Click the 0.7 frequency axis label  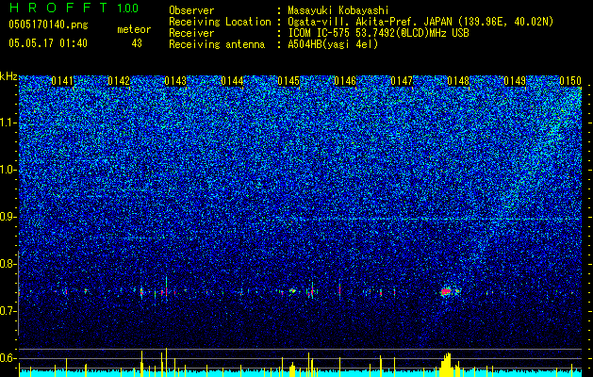(x=8, y=311)
